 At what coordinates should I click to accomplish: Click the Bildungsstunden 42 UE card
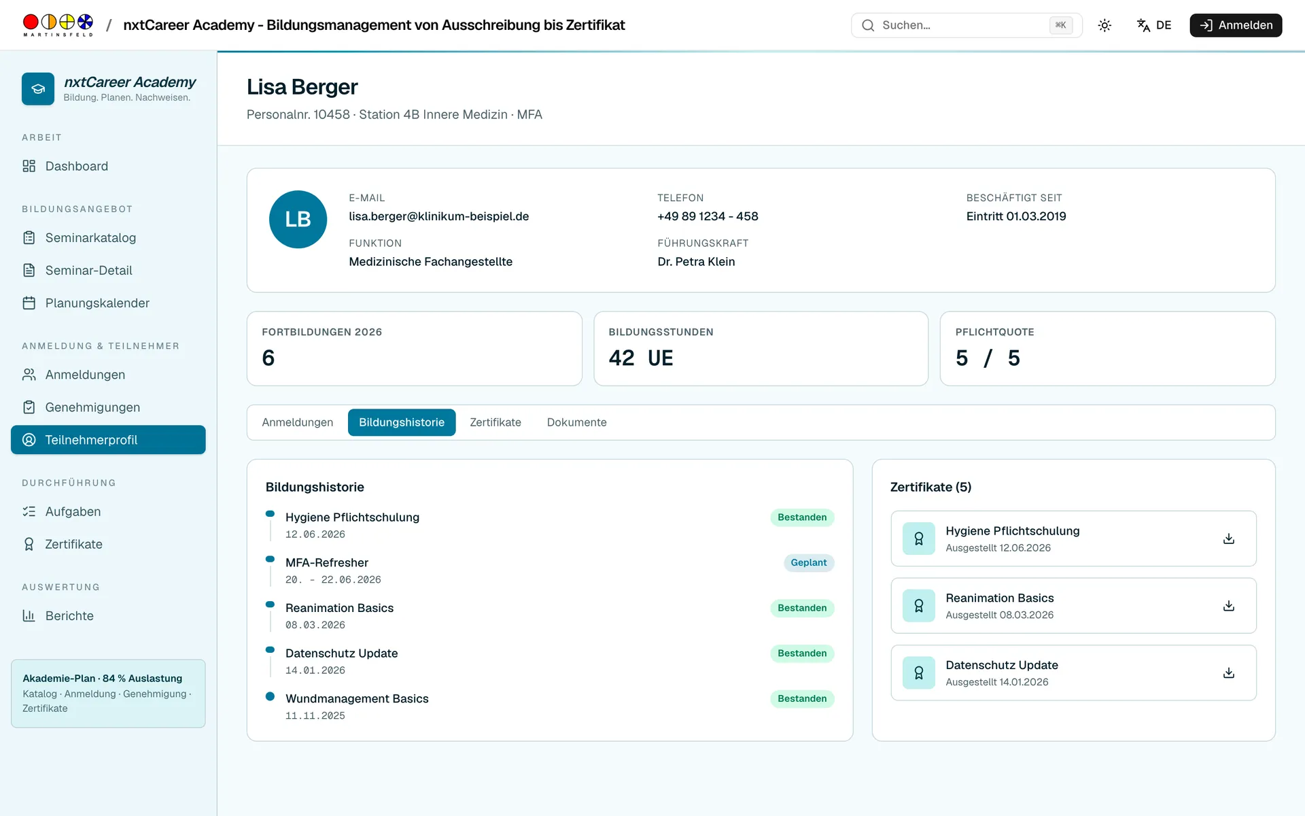point(761,349)
